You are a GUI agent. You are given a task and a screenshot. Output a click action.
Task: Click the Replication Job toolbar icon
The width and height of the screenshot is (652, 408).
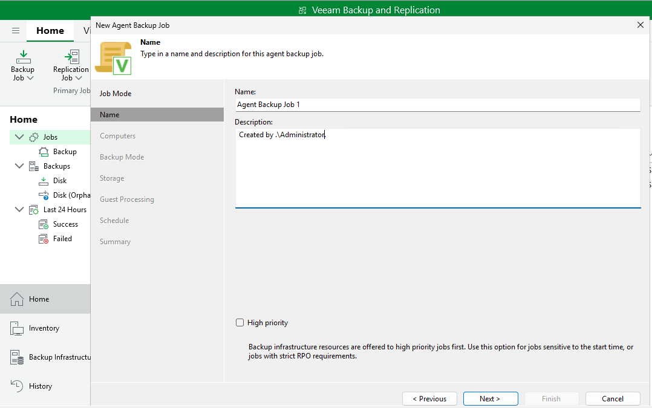coord(72,57)
